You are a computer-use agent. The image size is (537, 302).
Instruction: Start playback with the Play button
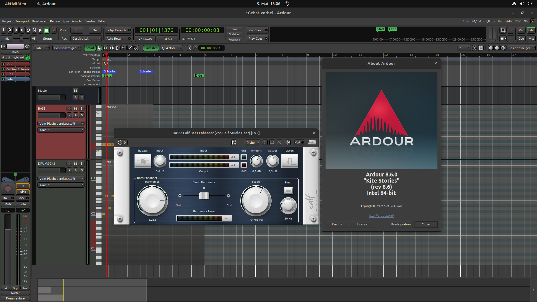point(41,30)
